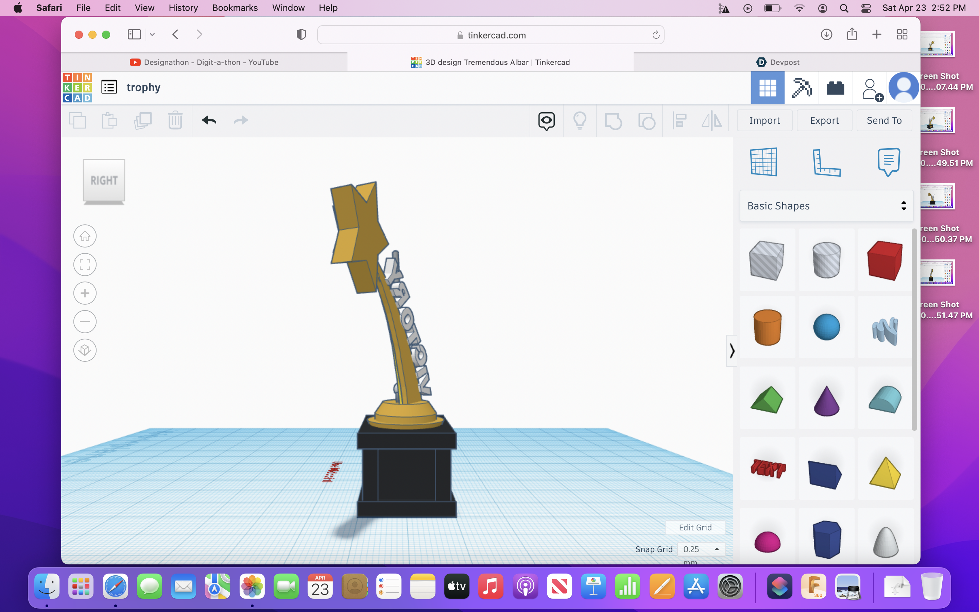The image size is (979, 612).
Task: Open the Snap Grid value dropdown
Action: tap(701, 549)
